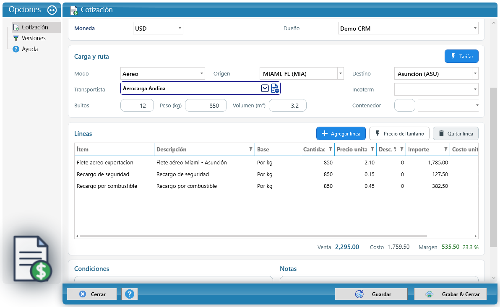Click the Base column header
The image size is (500, 307).
(x=278, y=149)
